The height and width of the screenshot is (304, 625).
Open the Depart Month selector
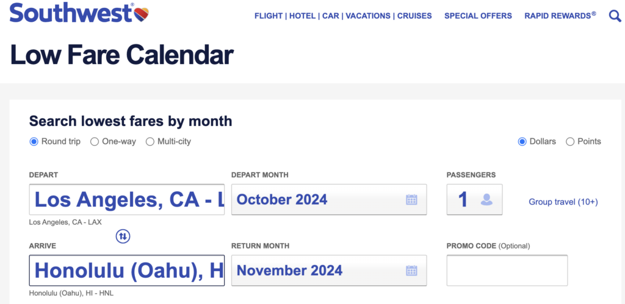point(317,199)
